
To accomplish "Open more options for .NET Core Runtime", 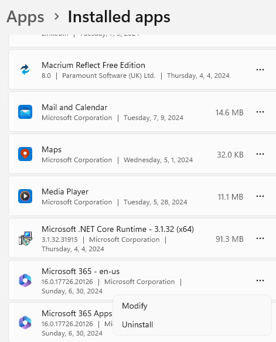I will pos(260,238).
